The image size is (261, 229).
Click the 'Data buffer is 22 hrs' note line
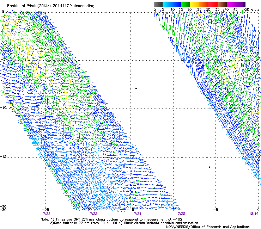pos(124,223)
